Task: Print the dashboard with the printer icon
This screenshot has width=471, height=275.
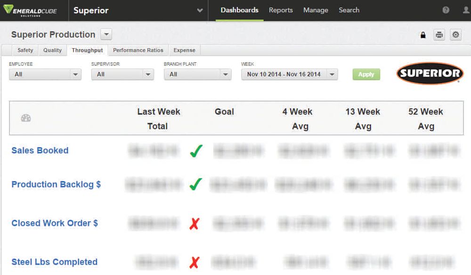Action: (x=439, y=35)
